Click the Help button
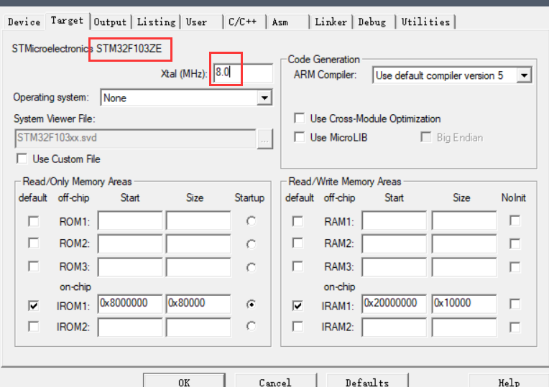 pyautogui.click(x=509, y=381)
